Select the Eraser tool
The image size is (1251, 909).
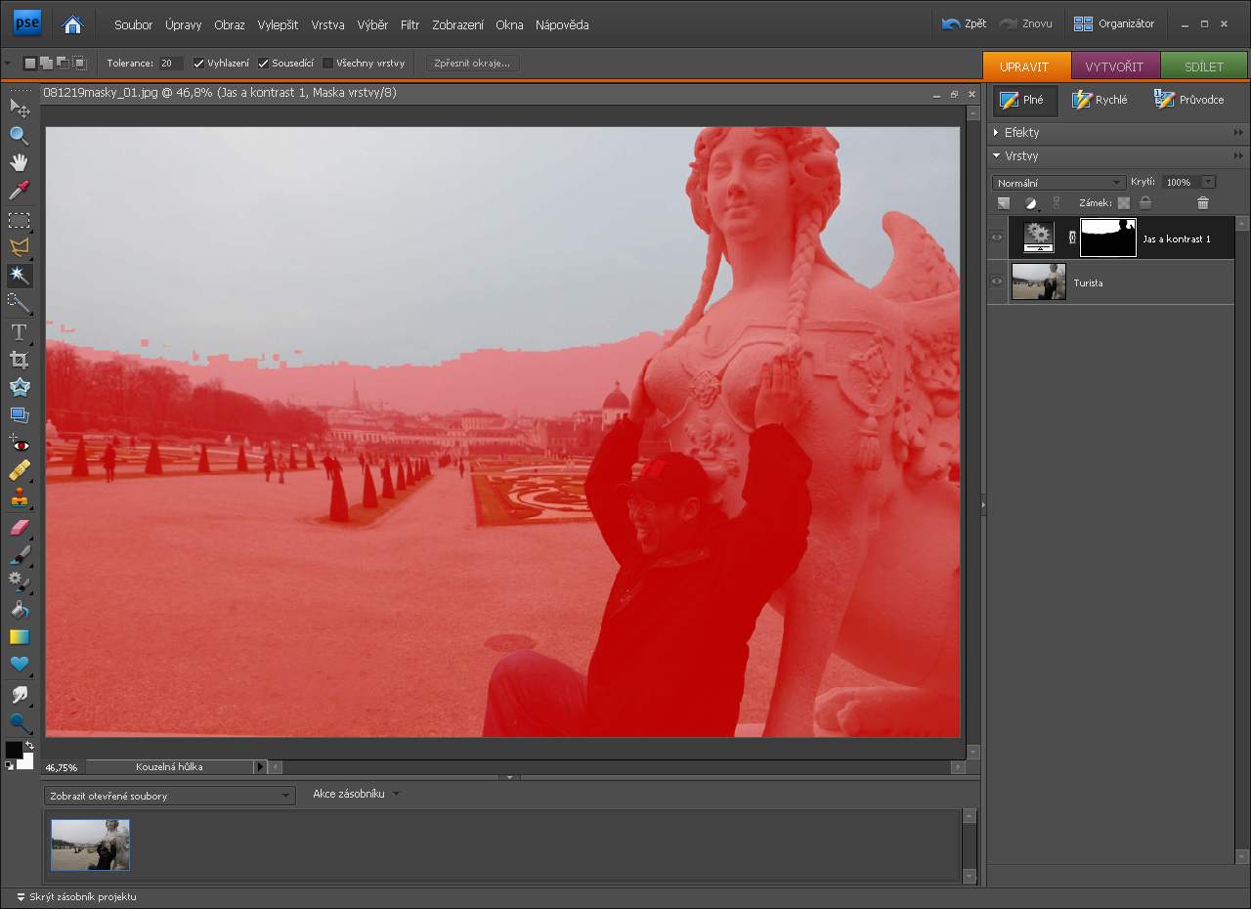(x=19, y=528)
